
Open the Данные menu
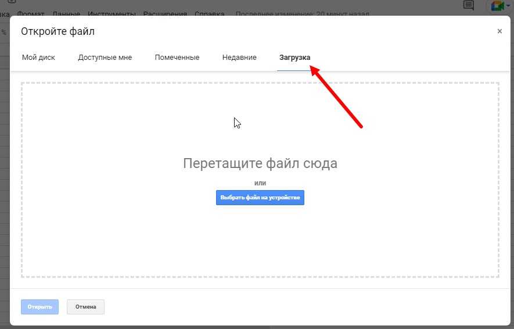click(x=66, y=13)
